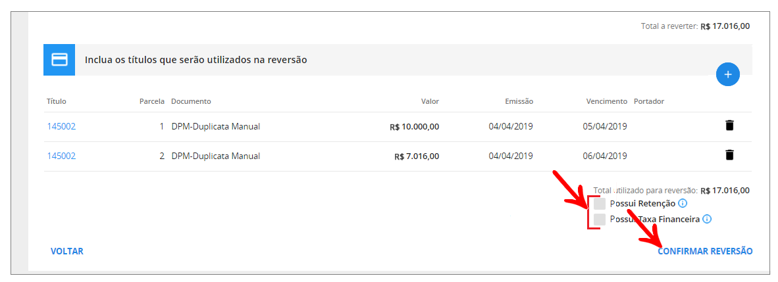Viewport: 778px width, 282px height.
Task: Check the Possui Taxa Financeira box
Action: tap(600, 219)
